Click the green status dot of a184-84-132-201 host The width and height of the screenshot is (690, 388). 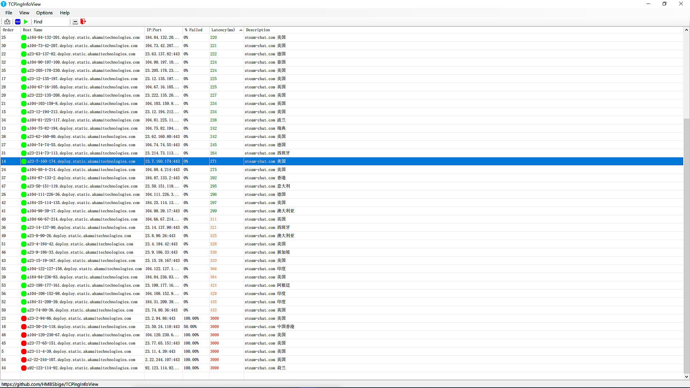[x=24, y=37]
